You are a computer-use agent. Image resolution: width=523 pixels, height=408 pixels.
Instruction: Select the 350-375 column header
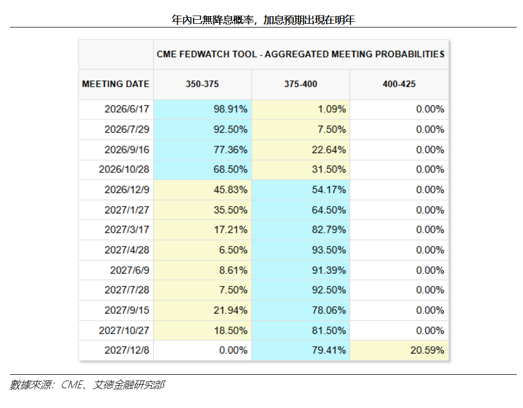pyautogui.click(x=202, y=84)
